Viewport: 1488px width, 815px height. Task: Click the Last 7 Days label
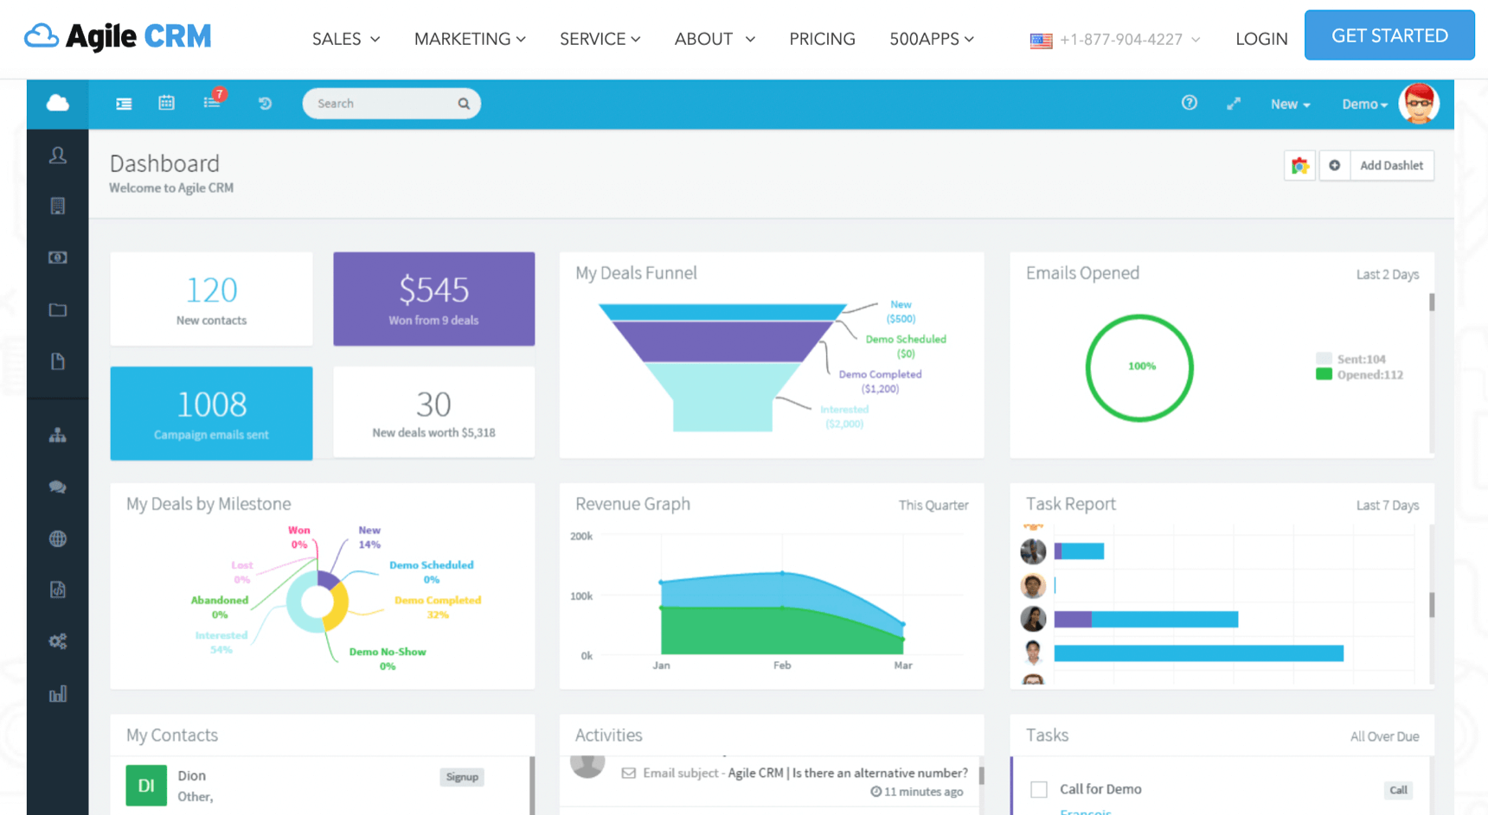(x=1388, y=505)
